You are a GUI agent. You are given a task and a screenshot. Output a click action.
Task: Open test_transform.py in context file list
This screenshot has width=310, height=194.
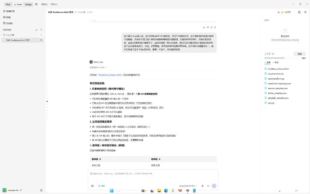[276, 79]
